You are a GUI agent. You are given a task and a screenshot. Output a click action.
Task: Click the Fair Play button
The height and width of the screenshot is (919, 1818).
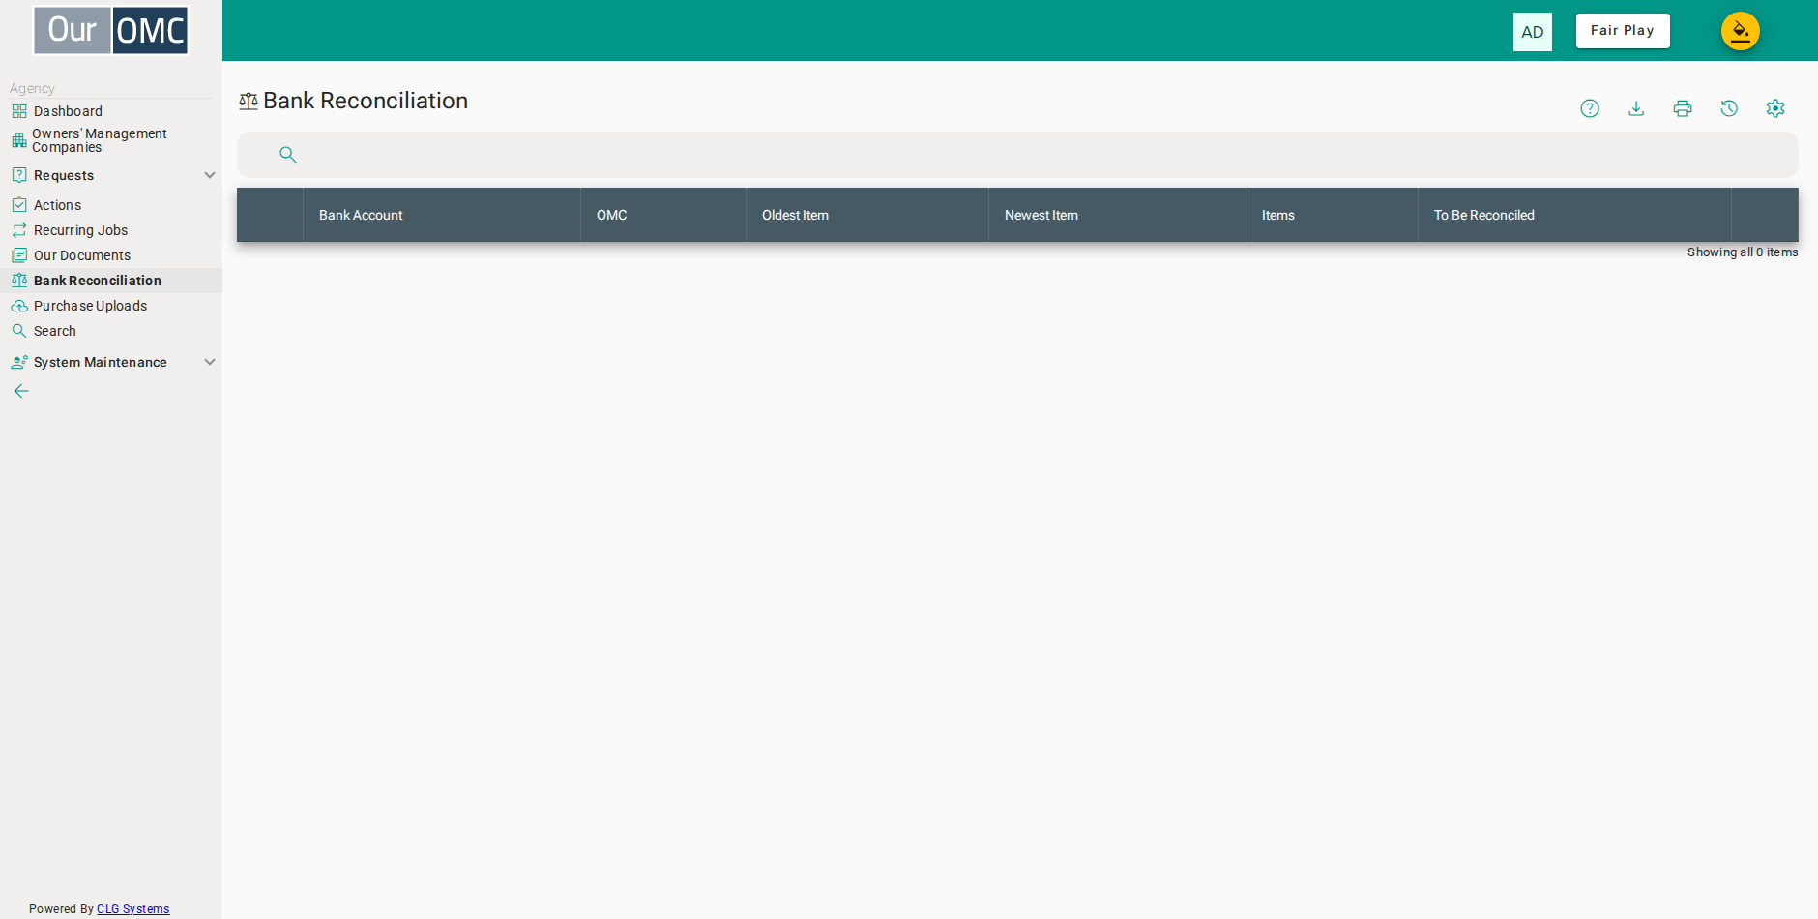coord(1623,31)
